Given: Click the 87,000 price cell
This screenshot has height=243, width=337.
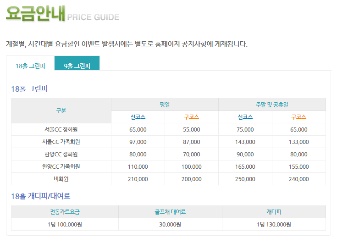Looking at the screenshot, I should (x=192, y=142).
